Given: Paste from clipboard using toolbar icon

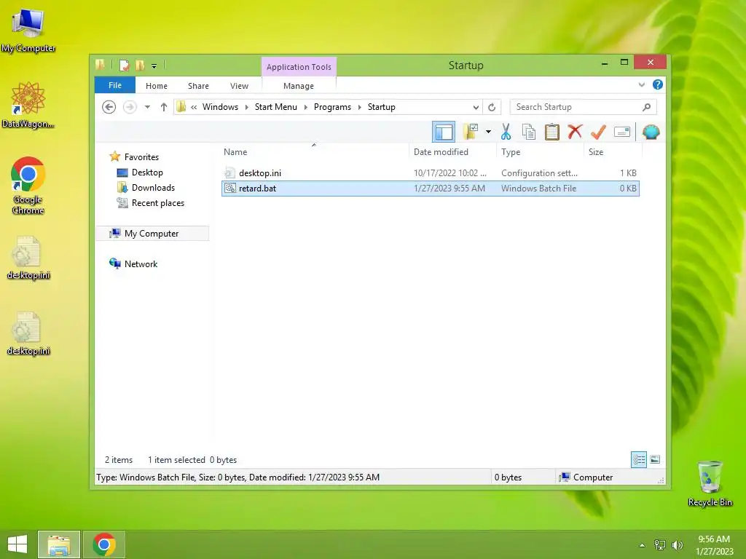Looking at the screenshot, I should click(552, 132).
